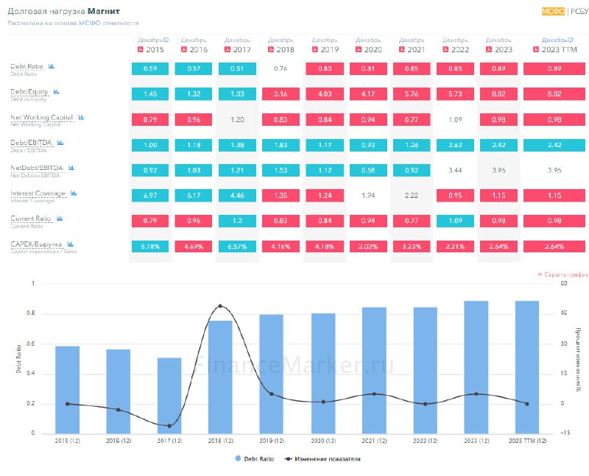Show the Net Working Capital chart icon
Viewport: 589px width, 476px height.
point(81,118)
